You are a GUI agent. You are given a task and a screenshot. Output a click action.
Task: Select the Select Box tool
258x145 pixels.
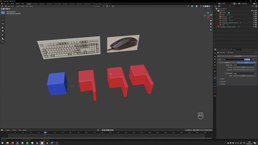pos(3,12)
